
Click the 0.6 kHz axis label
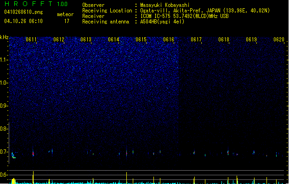[x=4, y=175]
